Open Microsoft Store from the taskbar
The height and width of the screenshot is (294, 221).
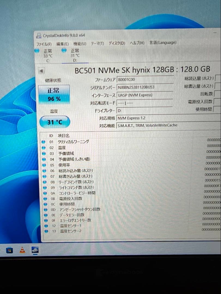point(9,250)
